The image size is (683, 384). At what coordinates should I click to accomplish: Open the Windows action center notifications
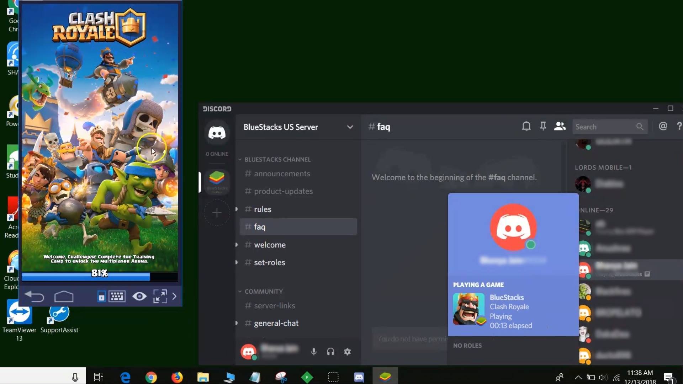click(x=668, y=378)
